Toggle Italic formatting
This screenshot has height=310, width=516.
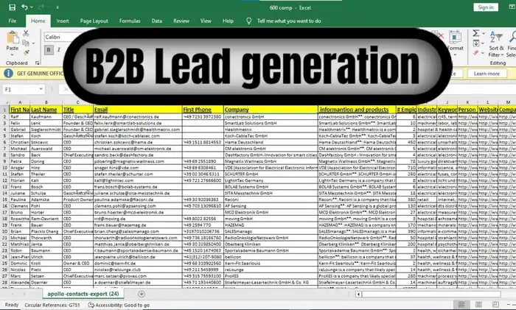coord(58,49)
